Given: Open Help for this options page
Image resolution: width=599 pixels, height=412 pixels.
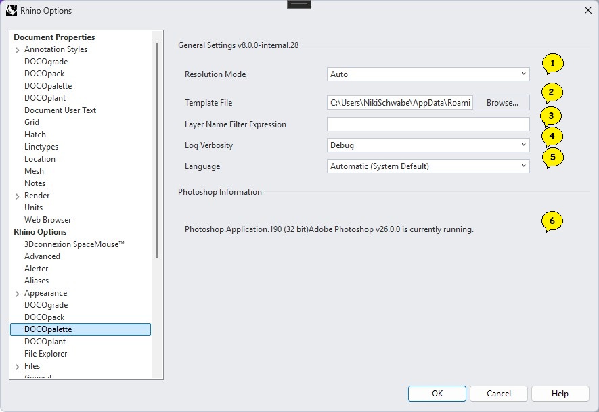Looking at the screenshot, I should coord(560,394).
